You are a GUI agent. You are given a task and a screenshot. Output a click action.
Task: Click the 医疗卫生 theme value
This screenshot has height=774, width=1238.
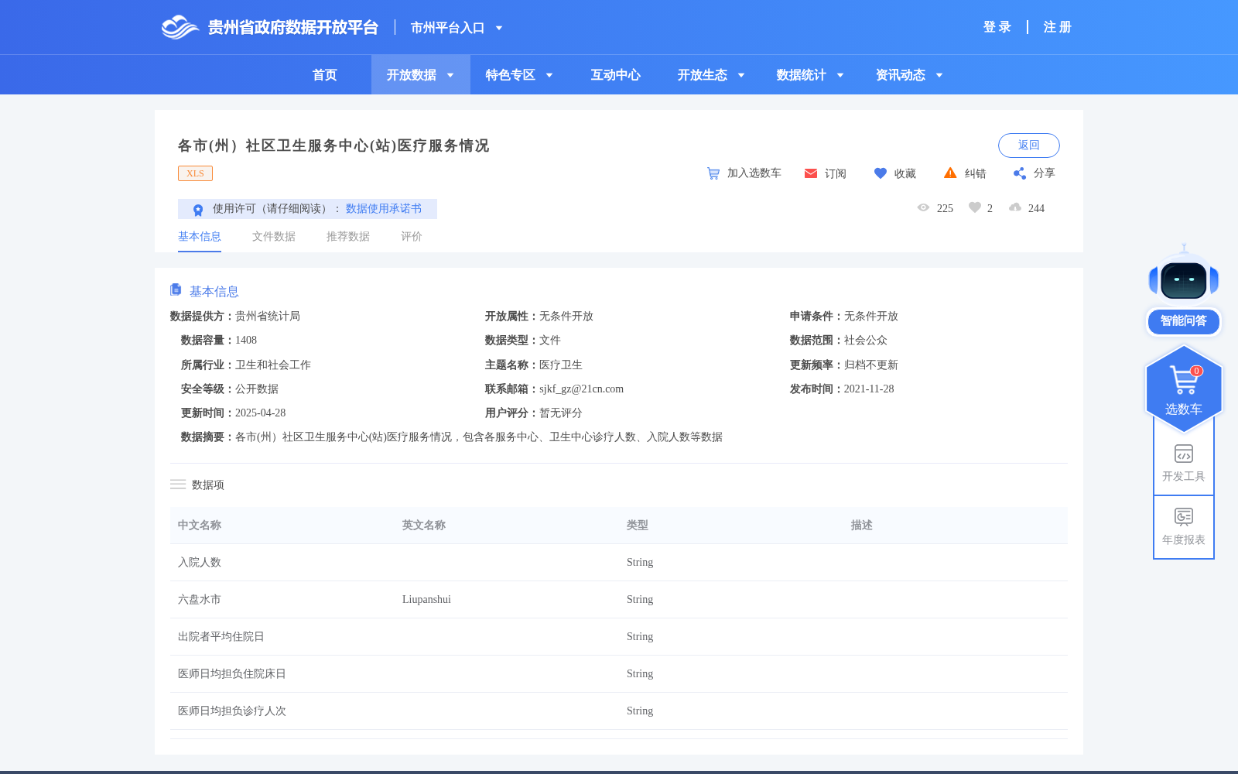561,365
